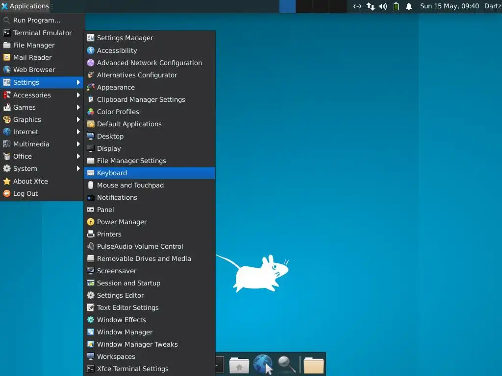Expand the Internet submenu arrow

pyautogui.click(x=78, y=132)
